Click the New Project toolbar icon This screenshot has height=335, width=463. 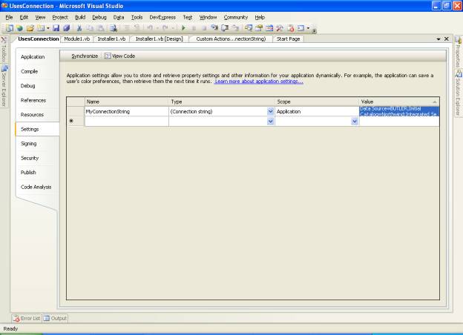tap(10, 28)
